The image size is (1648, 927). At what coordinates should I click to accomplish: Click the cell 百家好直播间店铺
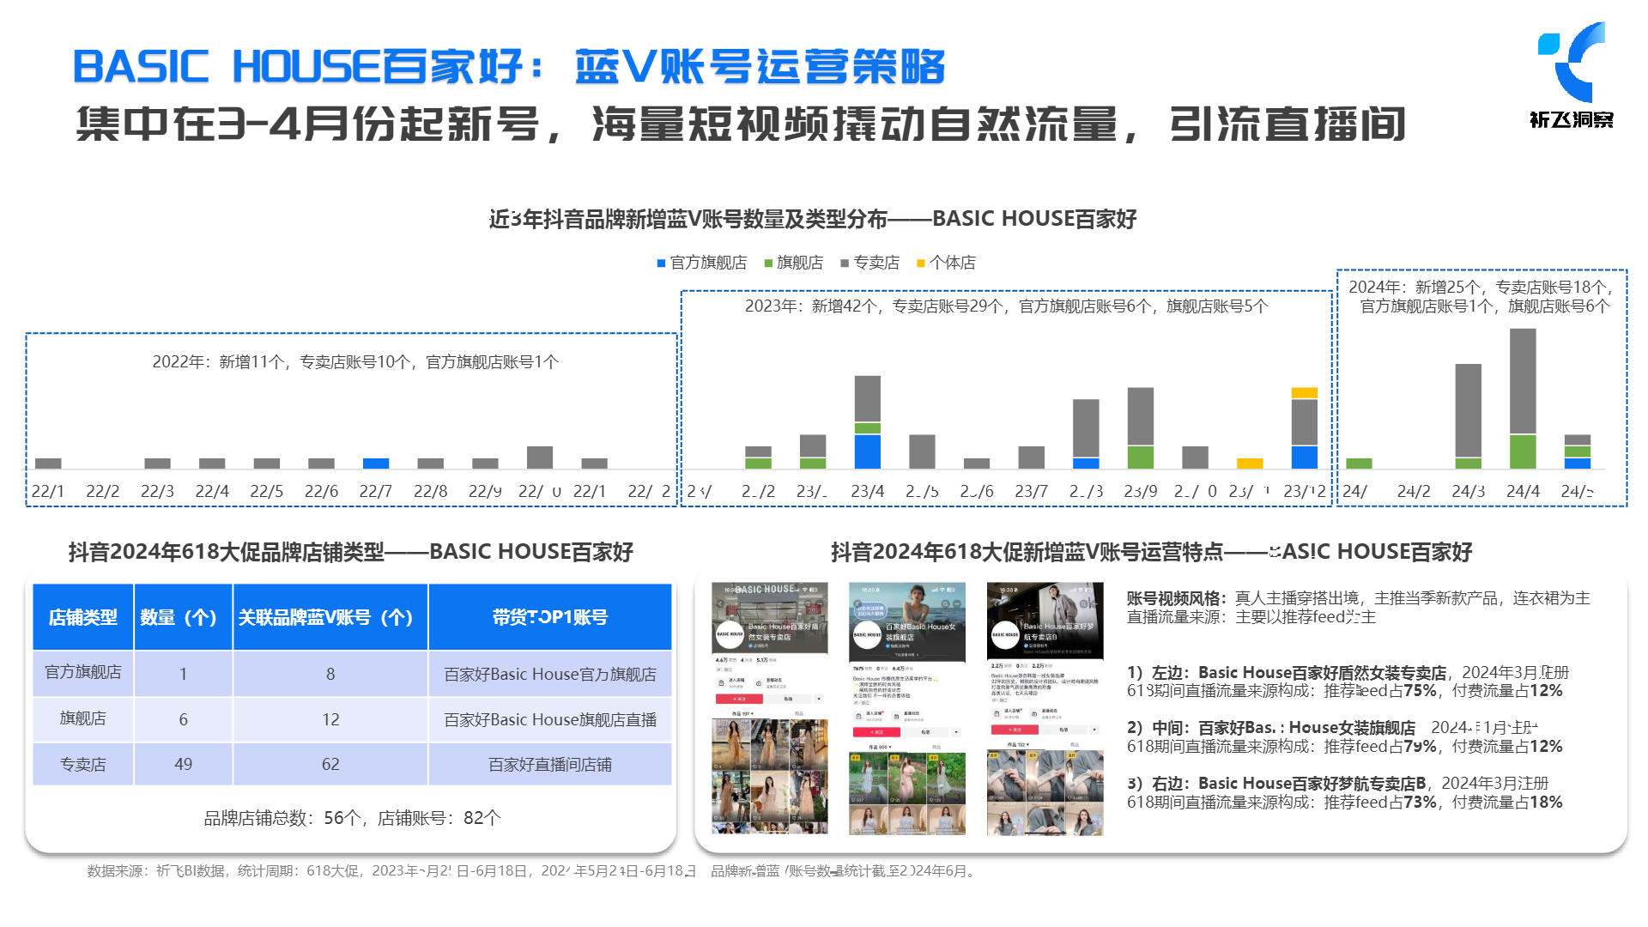point(550,764)
